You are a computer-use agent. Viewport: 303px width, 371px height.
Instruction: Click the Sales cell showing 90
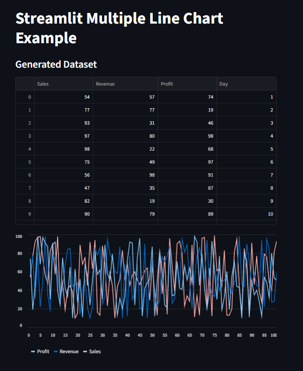[x=64, y=214]
